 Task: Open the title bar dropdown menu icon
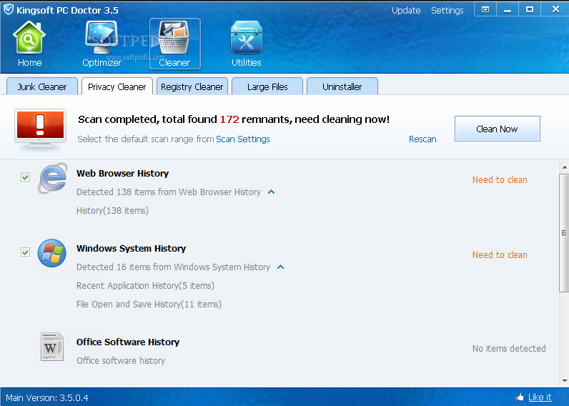point(485,9)
